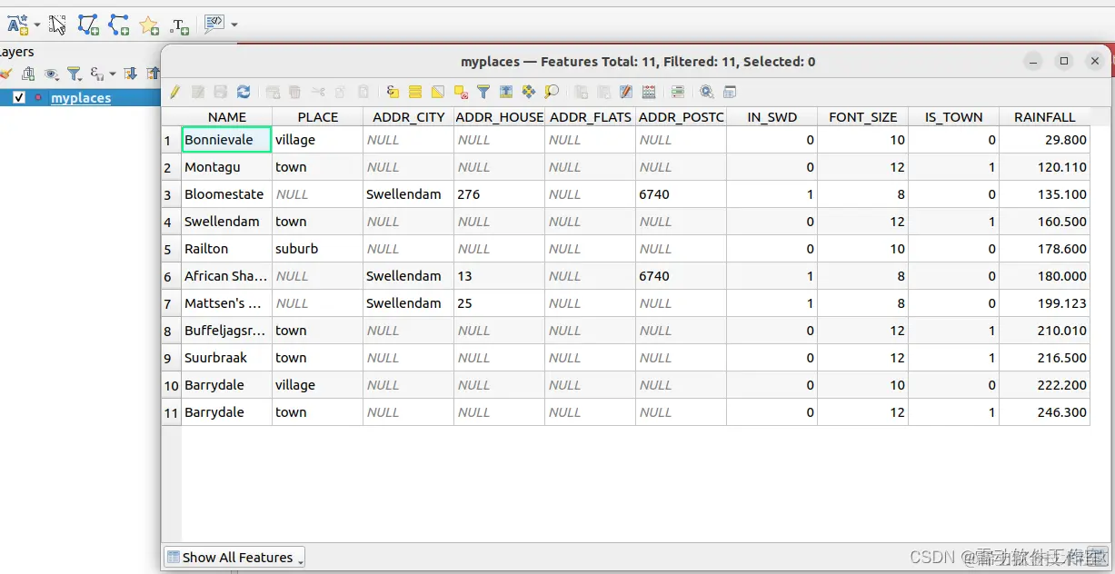This screenshot has height=574, width=1115.
Task: Sort by the PLACE column header
Action: click(x=318, y=116)
